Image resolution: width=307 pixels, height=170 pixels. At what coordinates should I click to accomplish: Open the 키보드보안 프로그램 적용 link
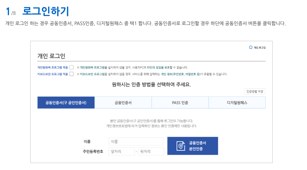click(53, 74)
